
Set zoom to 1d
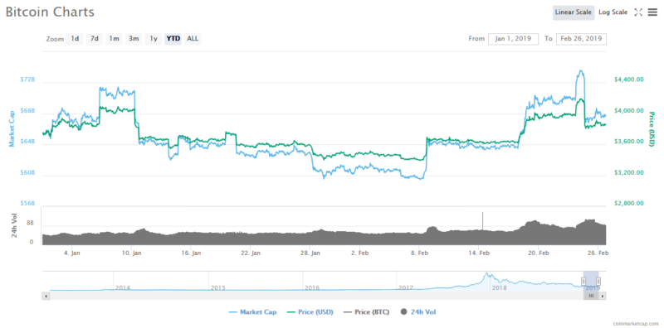[75, 39]
